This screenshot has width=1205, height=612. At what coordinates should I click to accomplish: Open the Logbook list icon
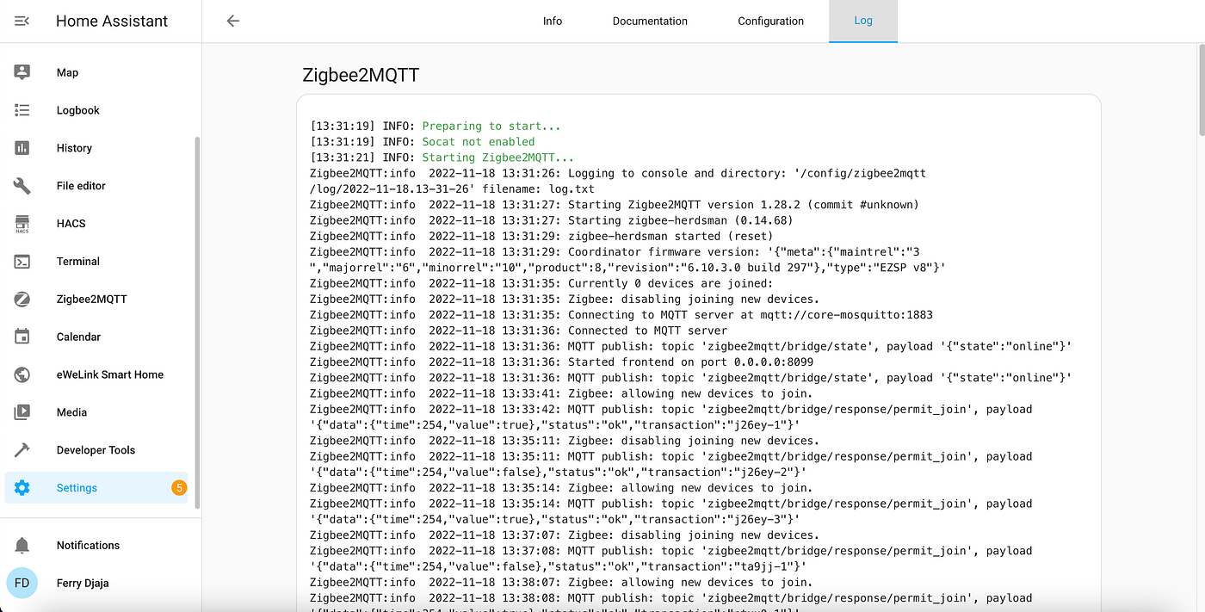(x=22, y=110)
